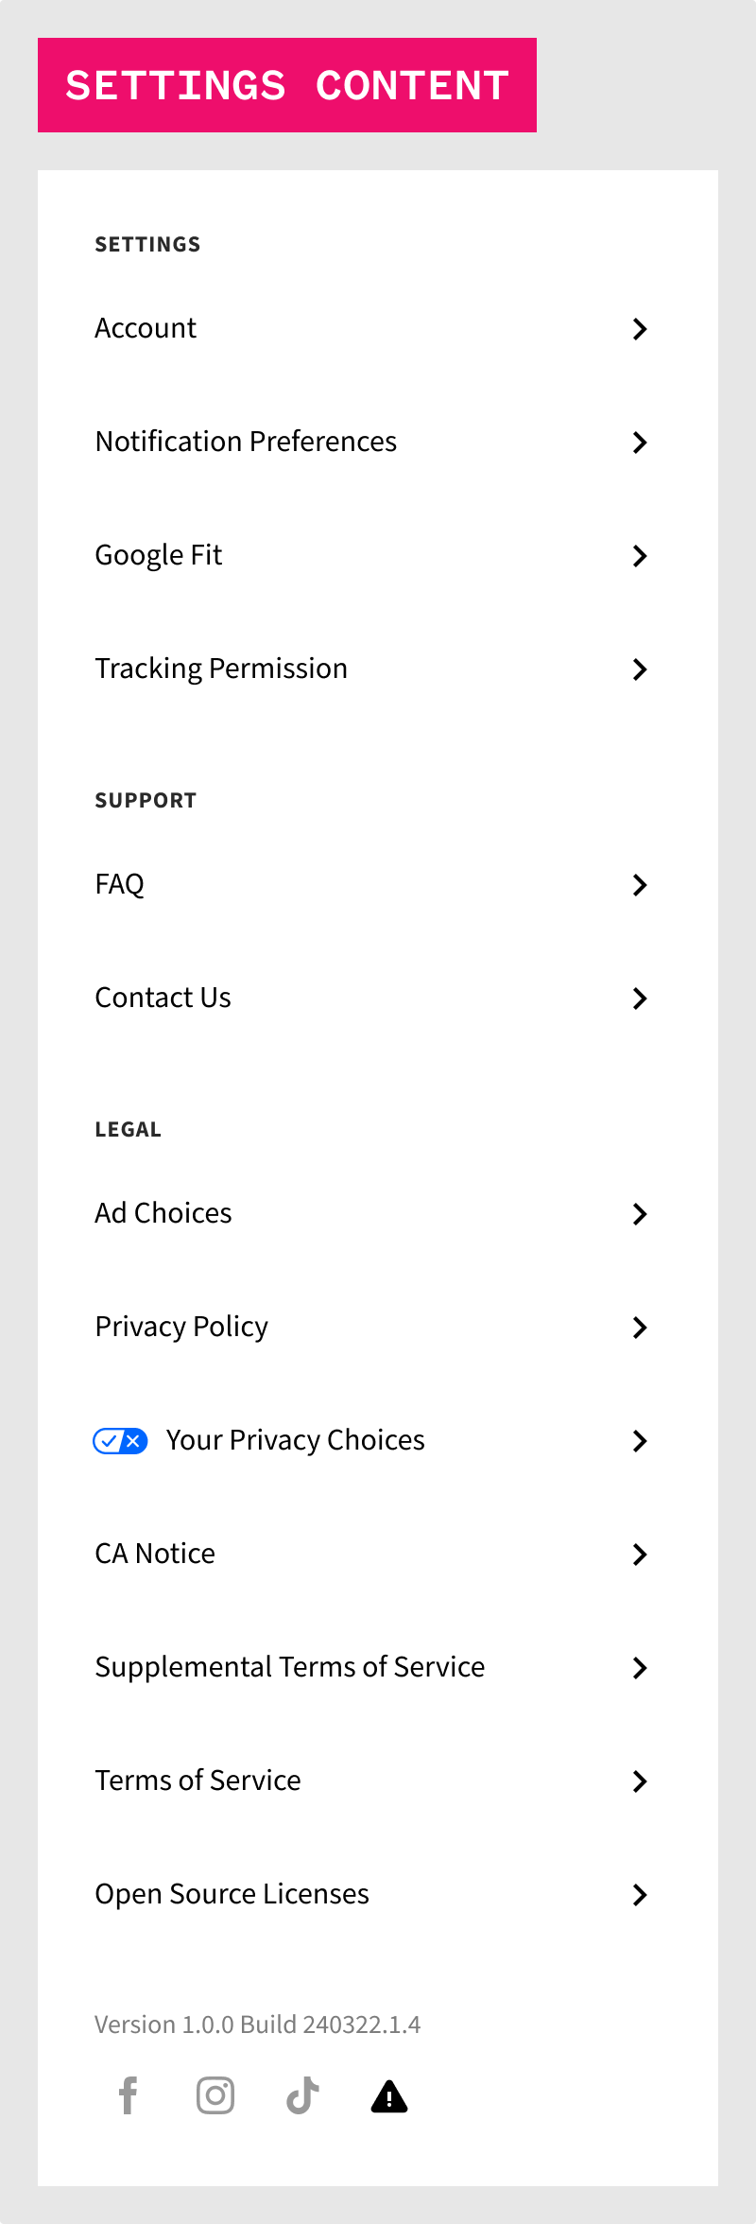Click the Settings Content header banner
The width and height of the screenshot is (756, 2224).
coord(287,85)
